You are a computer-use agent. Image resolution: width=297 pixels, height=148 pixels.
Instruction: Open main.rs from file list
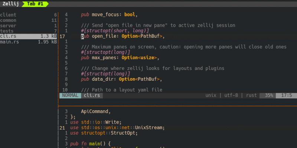pos(9,42)
